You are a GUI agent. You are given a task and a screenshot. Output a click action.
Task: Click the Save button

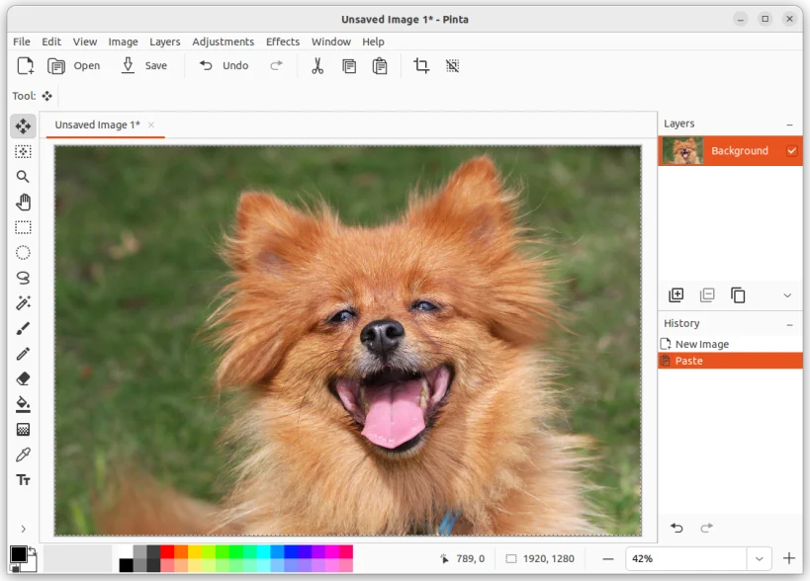click(x=143, y=66)
